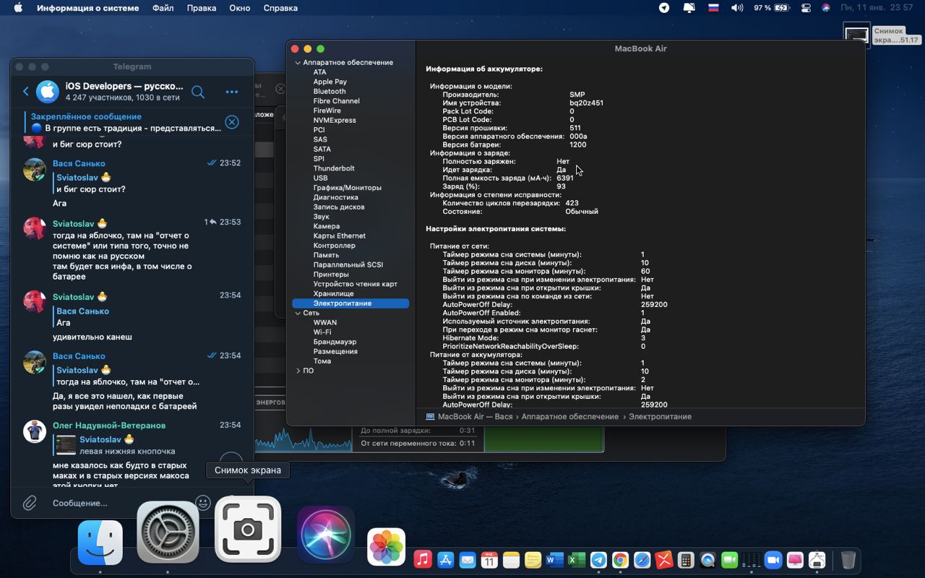This screenshot has width=925, height=578.
Task: Launch the Screenshot app in Dock
Action: coord(248,530)
